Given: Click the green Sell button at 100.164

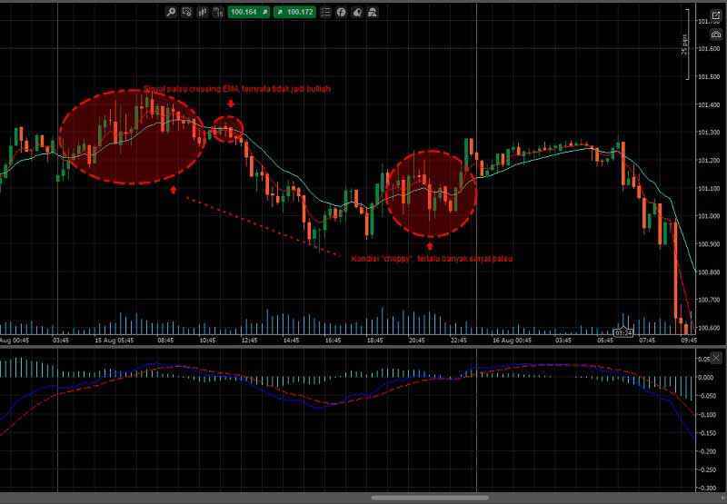Looking at the screenshot, I should (244, 12).
